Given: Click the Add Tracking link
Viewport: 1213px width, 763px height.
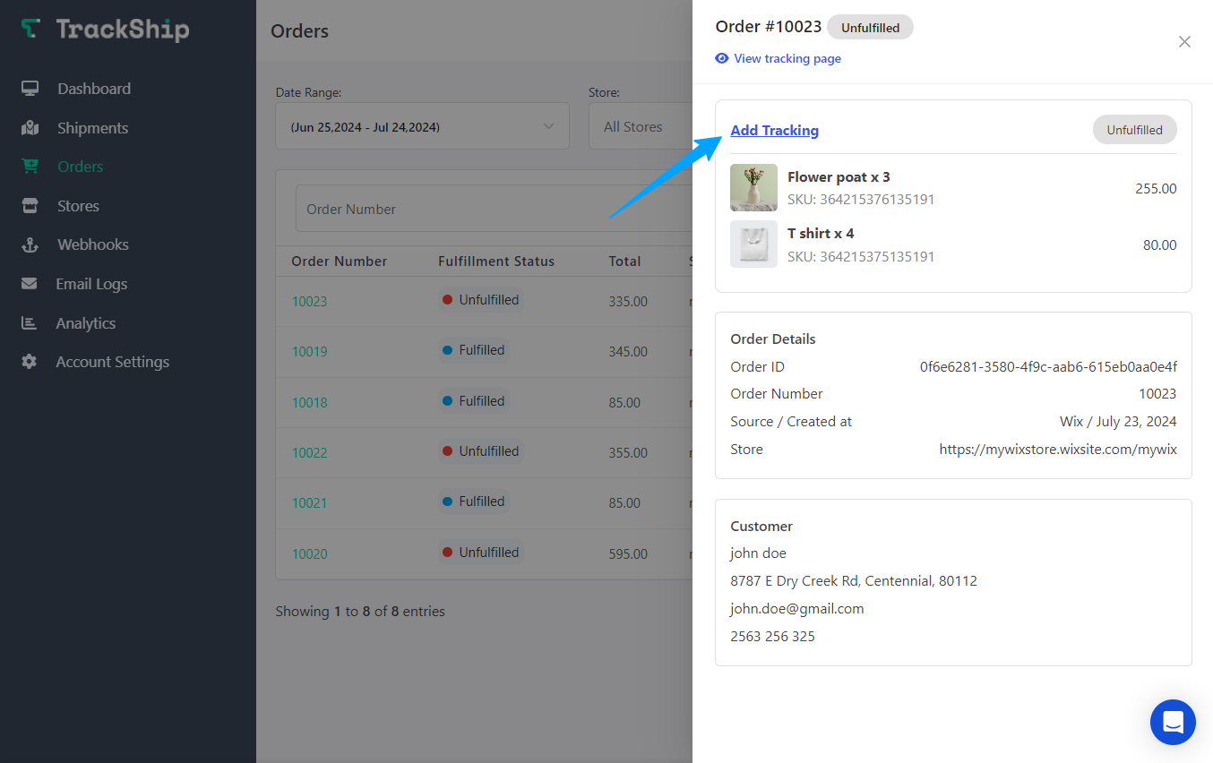Looking at the screenshot, I should tap(774, 130).
